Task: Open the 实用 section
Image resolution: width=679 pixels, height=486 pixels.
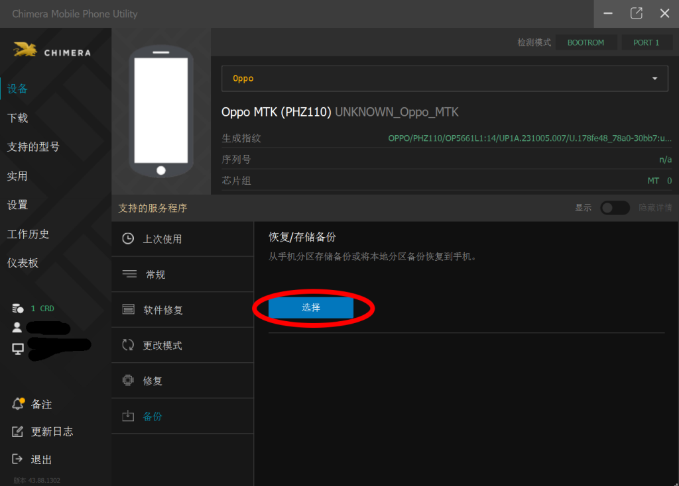Action: tap(17, 176)
